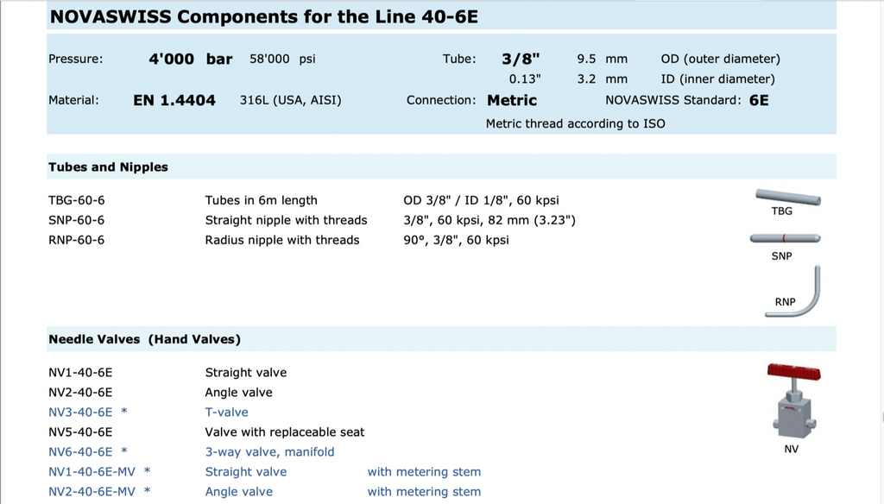The width and height of the screenshot is (884, 504).
Task: Select part number TBG-60-6
Action: [76, 200]
